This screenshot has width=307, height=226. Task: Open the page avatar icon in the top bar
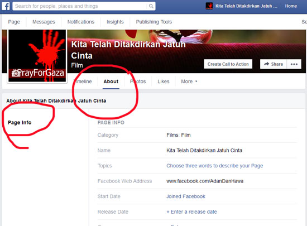coord(209,6)
